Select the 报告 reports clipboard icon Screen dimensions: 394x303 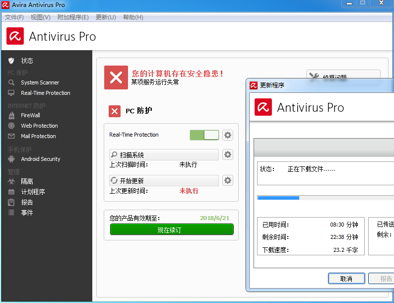(11, 202)
